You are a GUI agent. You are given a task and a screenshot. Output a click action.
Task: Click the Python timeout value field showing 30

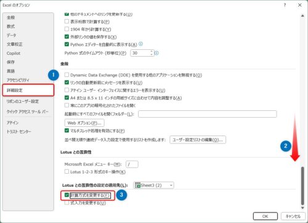coord(140,53)
